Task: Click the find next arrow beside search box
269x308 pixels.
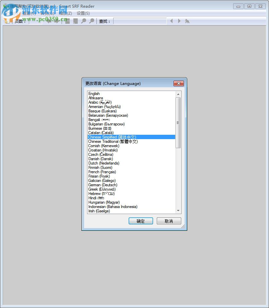Action: (x=179, y=21)
